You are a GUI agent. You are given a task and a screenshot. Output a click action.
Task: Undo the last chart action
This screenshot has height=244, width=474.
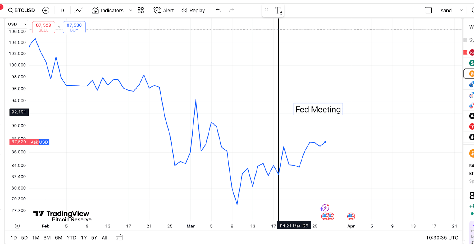(x=218, y=10)
